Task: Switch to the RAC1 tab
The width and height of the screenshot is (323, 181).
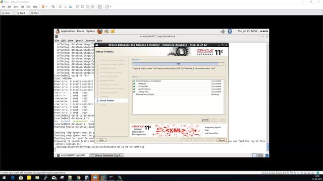Action: click(22, 13)
